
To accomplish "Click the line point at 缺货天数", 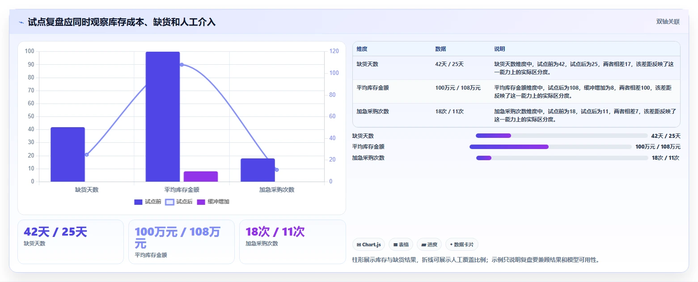I will pyautogui.click(x=87, y=154).
